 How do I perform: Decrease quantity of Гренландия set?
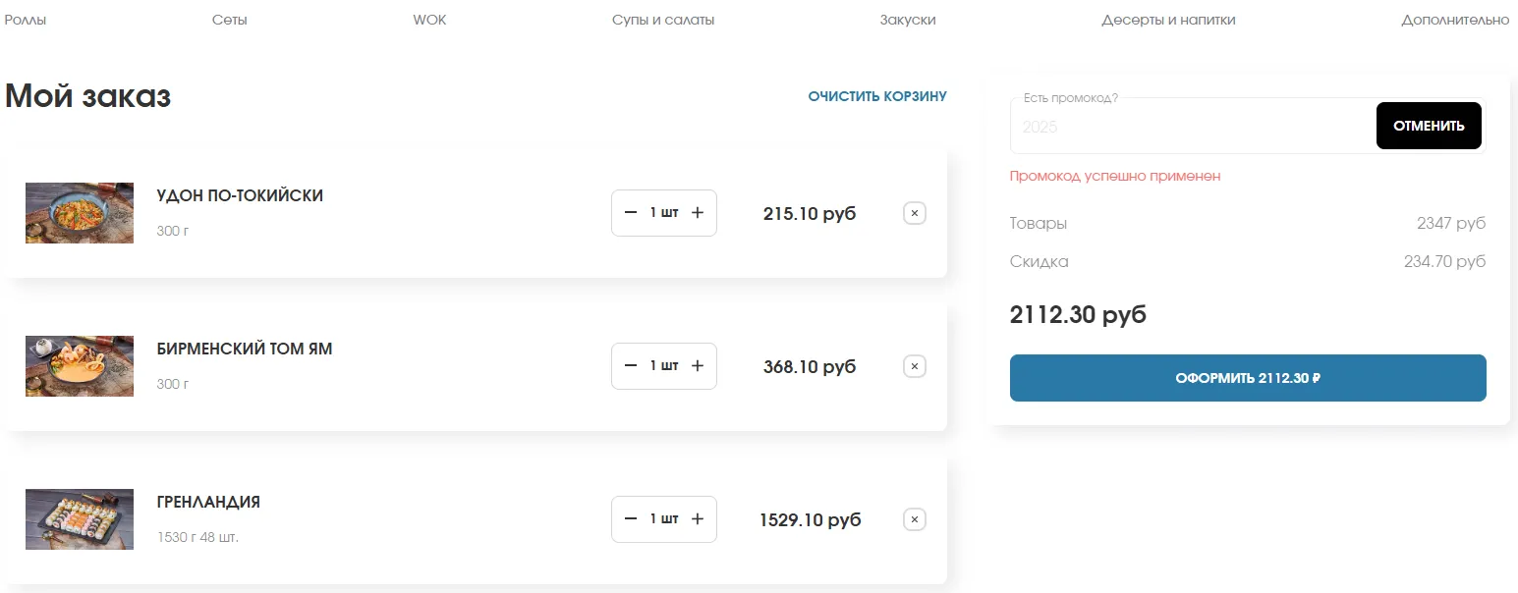tap(631, 519)
